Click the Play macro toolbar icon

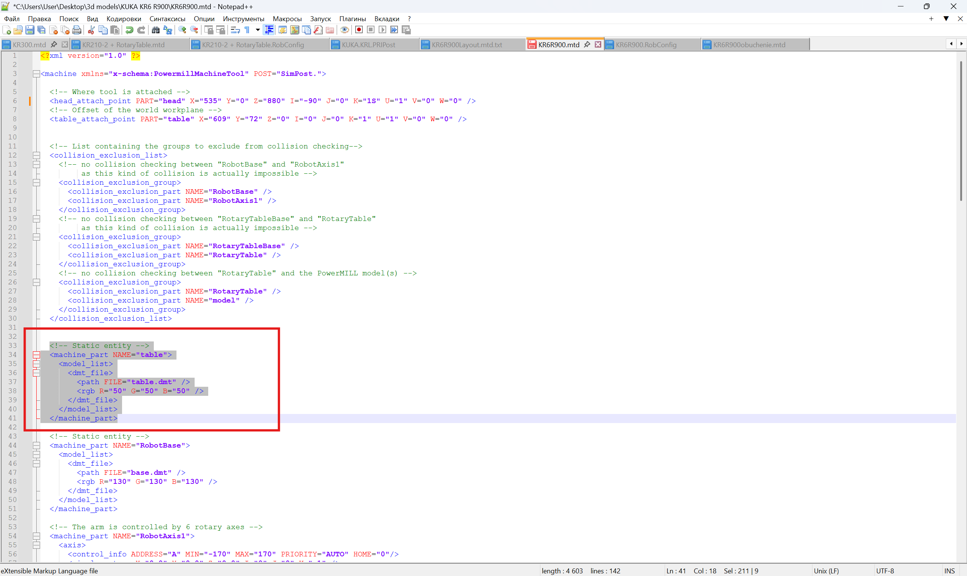click(x=382, y=30)
